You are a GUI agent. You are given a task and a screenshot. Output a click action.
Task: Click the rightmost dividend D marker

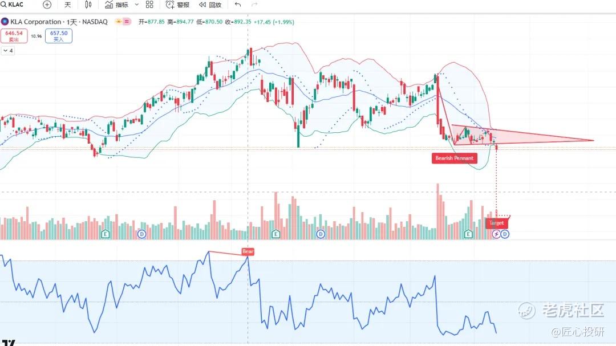(505, 234)
